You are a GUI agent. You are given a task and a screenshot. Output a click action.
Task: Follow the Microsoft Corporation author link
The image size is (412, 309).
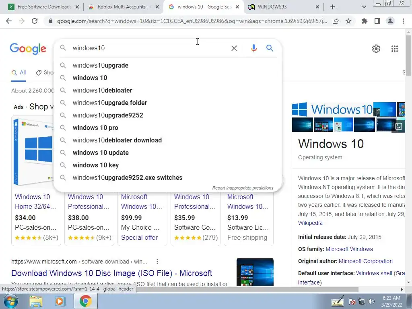(x=365, y=261)
